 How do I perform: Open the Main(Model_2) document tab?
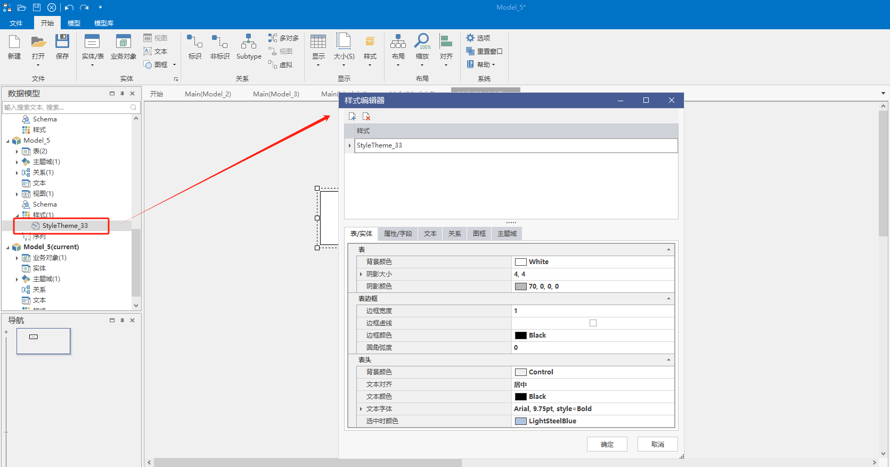point(208,94)
